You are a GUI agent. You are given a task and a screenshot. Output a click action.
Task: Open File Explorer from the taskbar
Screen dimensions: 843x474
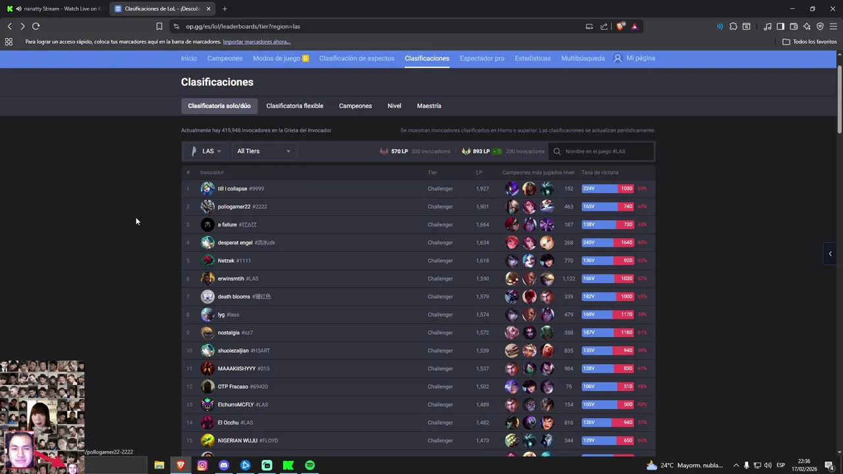pos(159,465)
